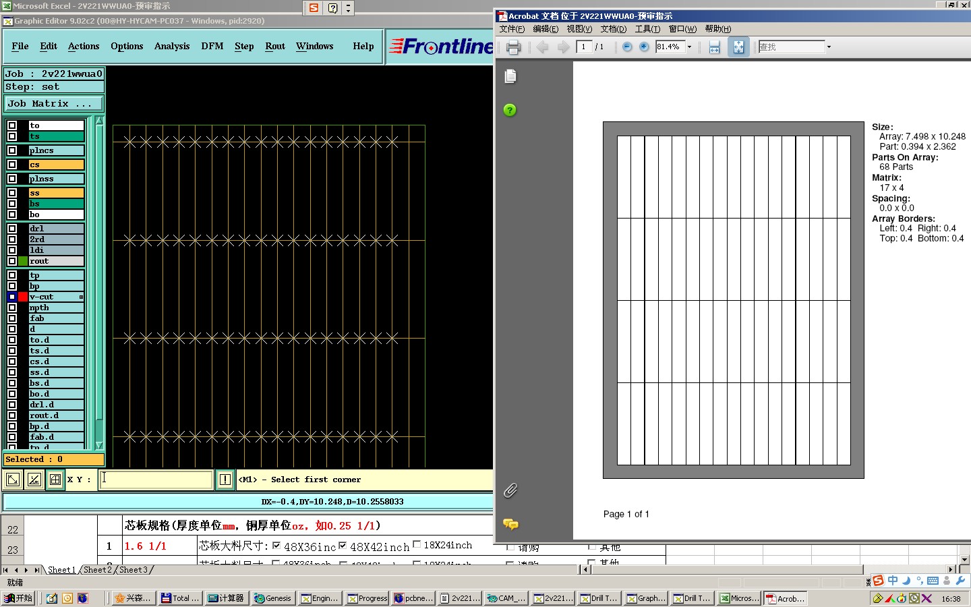Click the zoom in plus button
The height and width of the screenshot is (607, 971).
[644, 47]
